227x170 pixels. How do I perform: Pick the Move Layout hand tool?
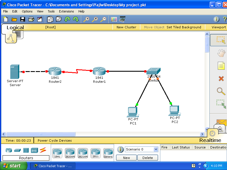tap(221, 53)
